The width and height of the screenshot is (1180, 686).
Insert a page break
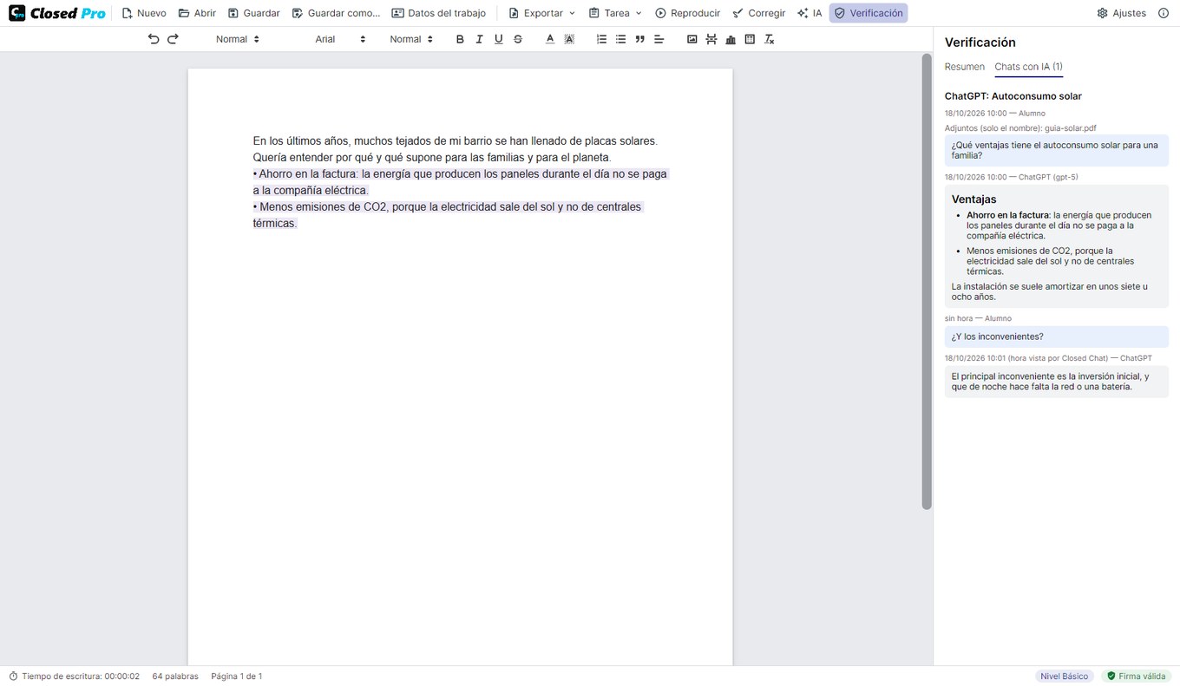click(x=711, y=39)
